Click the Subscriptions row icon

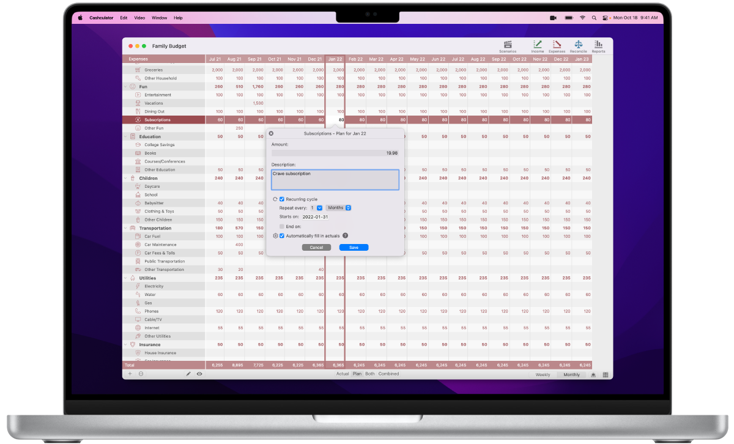point(138,120)
